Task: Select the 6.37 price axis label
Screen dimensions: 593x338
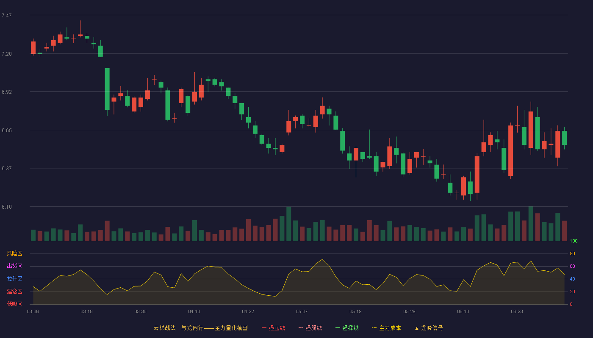Action: point(7,169)
